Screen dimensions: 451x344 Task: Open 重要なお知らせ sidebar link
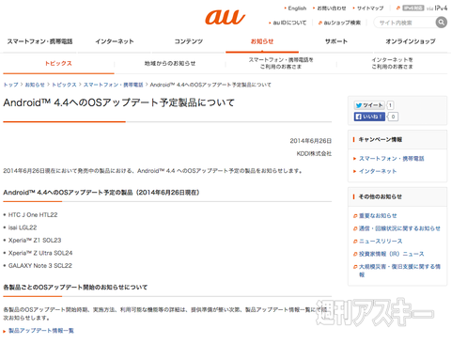click(x=378, y=215)
